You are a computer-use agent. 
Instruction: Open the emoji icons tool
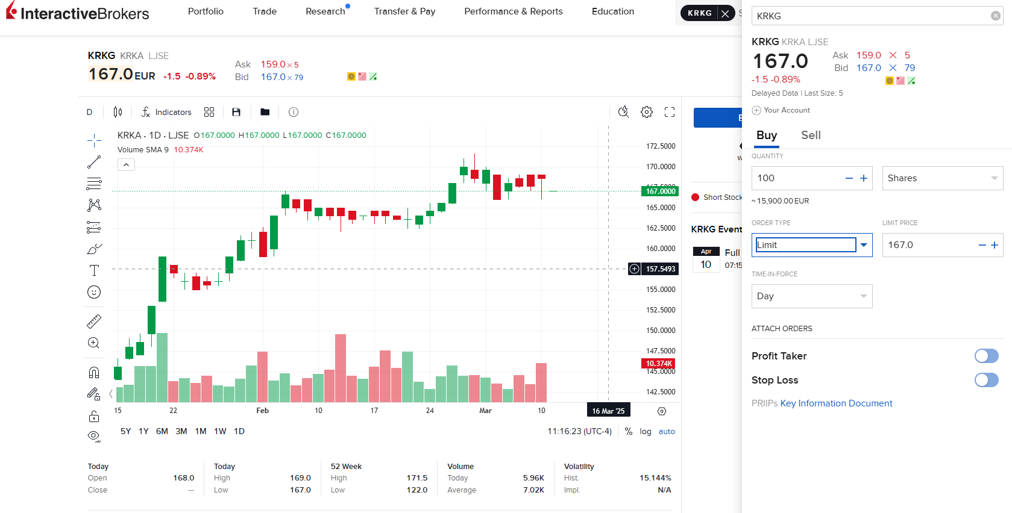[94, 292]
